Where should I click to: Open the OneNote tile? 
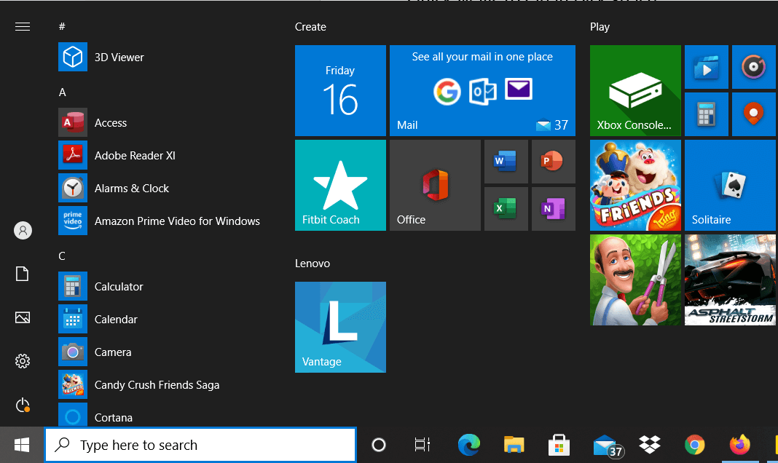tap(554, 209)
